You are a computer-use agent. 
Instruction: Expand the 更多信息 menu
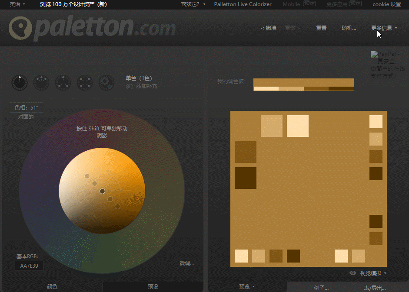point(384,28)
